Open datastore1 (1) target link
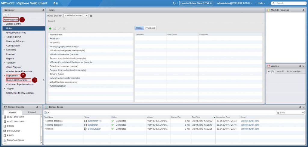This screenshot has height=147, width=308. (95, 121)
